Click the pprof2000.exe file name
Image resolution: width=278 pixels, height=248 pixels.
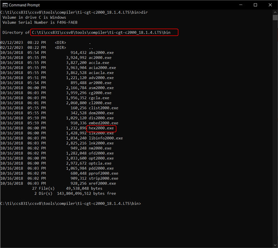pyautogui.click(x=104, y=173)
